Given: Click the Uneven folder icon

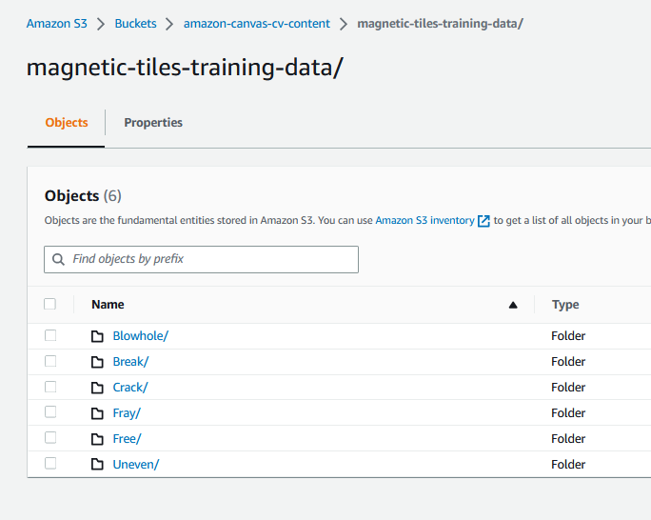Looking at the screenshot, I should (x=97, y=465).
